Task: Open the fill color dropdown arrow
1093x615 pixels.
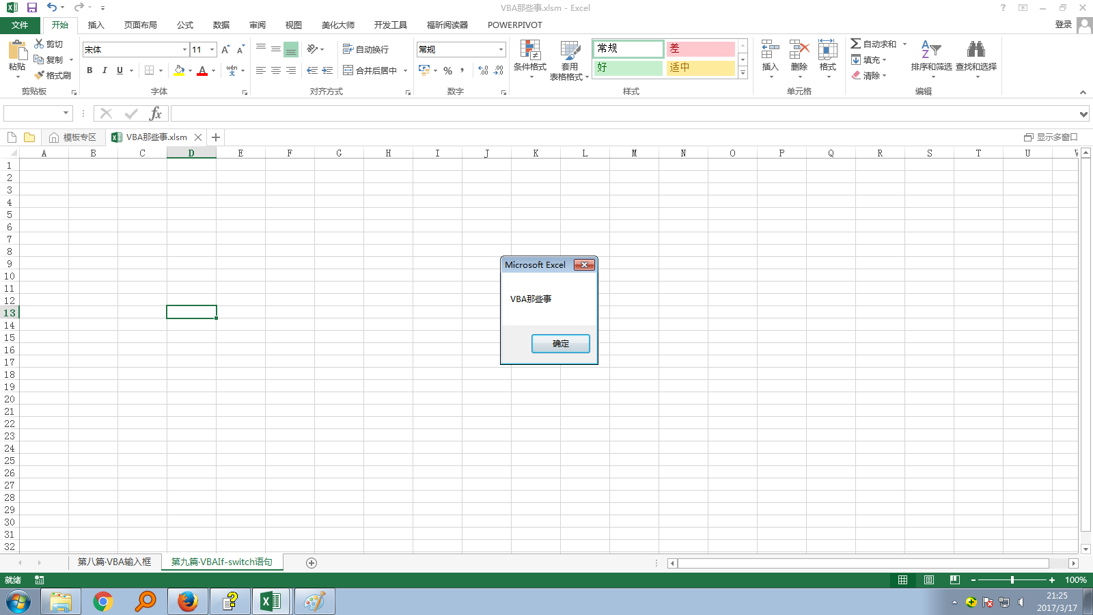Action: coord(190,70)
